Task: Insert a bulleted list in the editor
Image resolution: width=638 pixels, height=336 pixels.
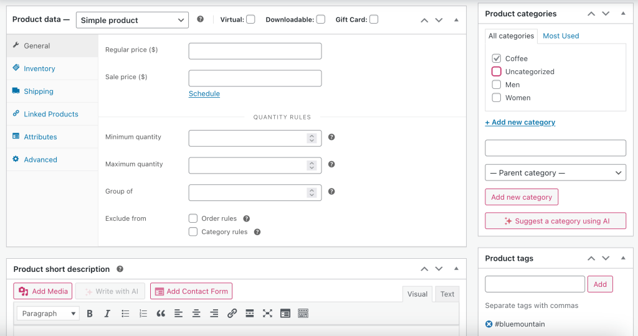Action: click(x=125, y=314)
